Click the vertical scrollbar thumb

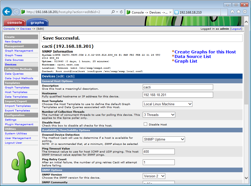click(246, 65)
